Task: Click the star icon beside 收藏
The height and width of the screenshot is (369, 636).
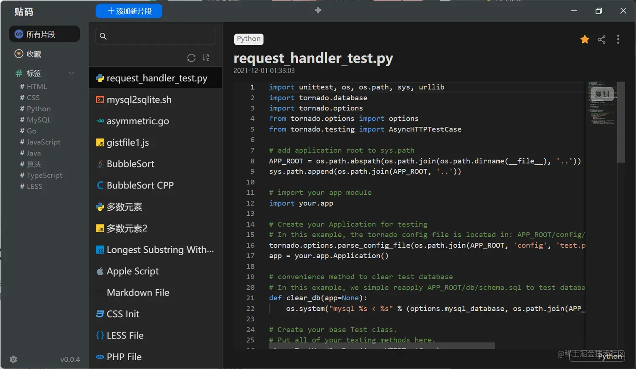Action: coord(19,54)
